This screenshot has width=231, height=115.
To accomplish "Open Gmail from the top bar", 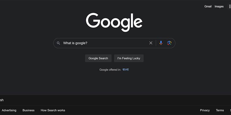I will pyautogui.click(x=208, y=6).
